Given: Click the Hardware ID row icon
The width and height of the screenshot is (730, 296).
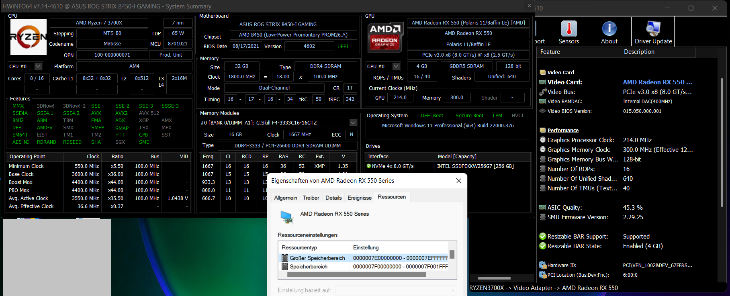Looking at the screenshot, I should coord(543,265).
